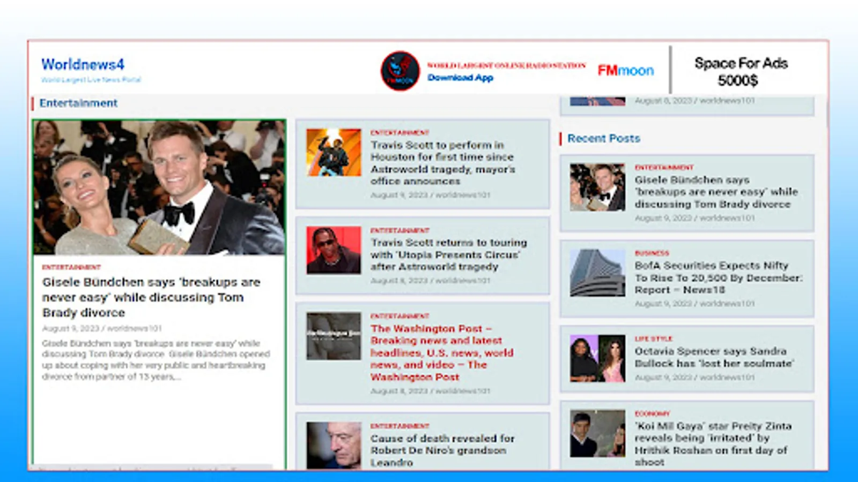This screenshot has height=482, width=858.
Task: Click date line under Travis Scott Houston article
Action: point(431,195)
